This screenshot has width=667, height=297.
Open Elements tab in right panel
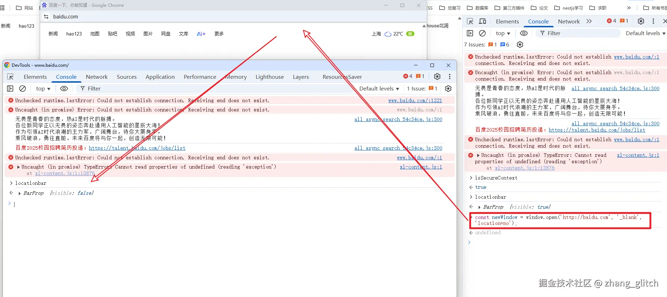(x=507, y=21)
